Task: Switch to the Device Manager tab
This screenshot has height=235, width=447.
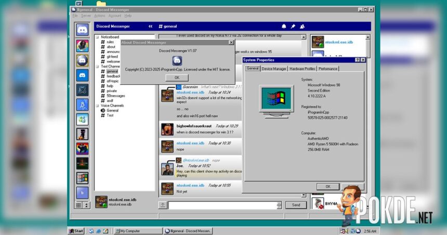Action: coord(274,69)
